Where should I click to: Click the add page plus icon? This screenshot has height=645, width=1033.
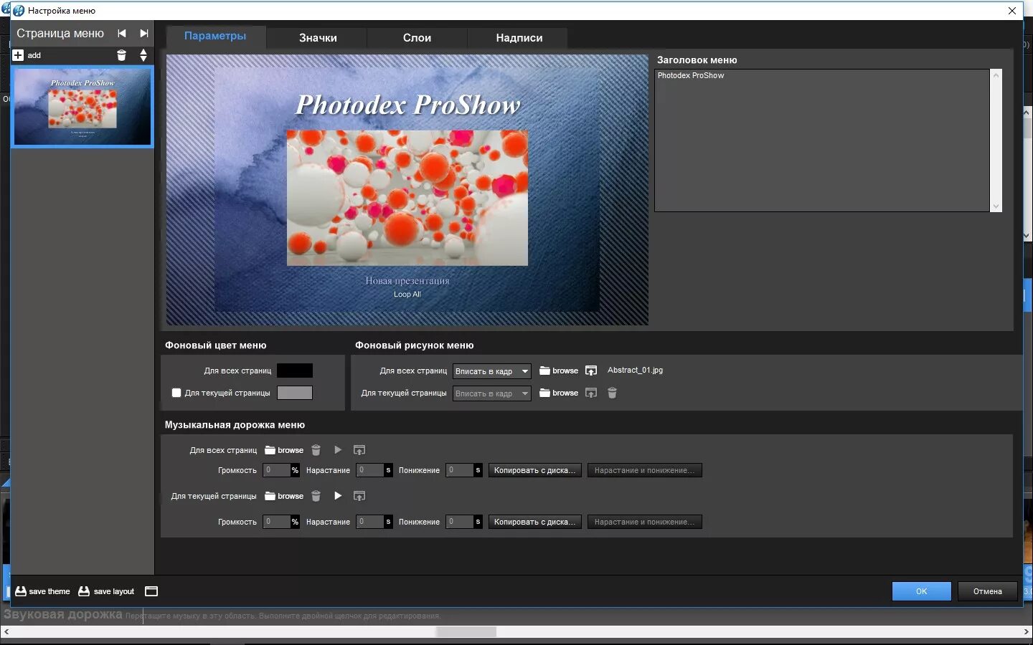tap(18, 55)
